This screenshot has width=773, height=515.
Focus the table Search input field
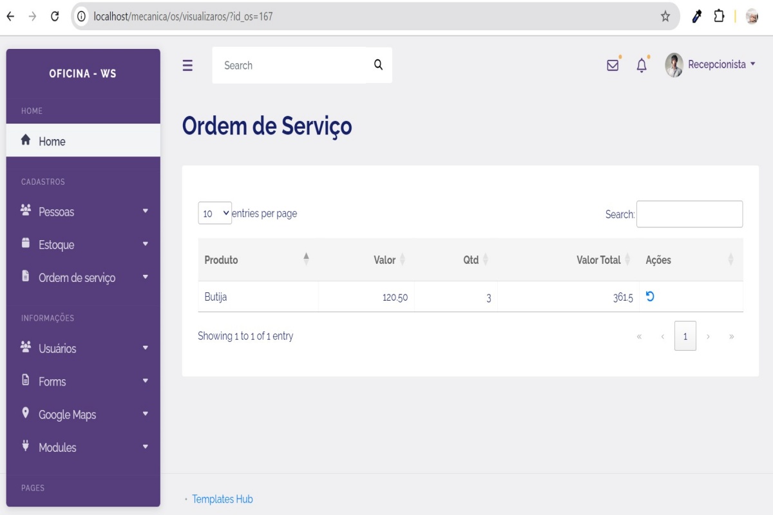tap(689, 214)
